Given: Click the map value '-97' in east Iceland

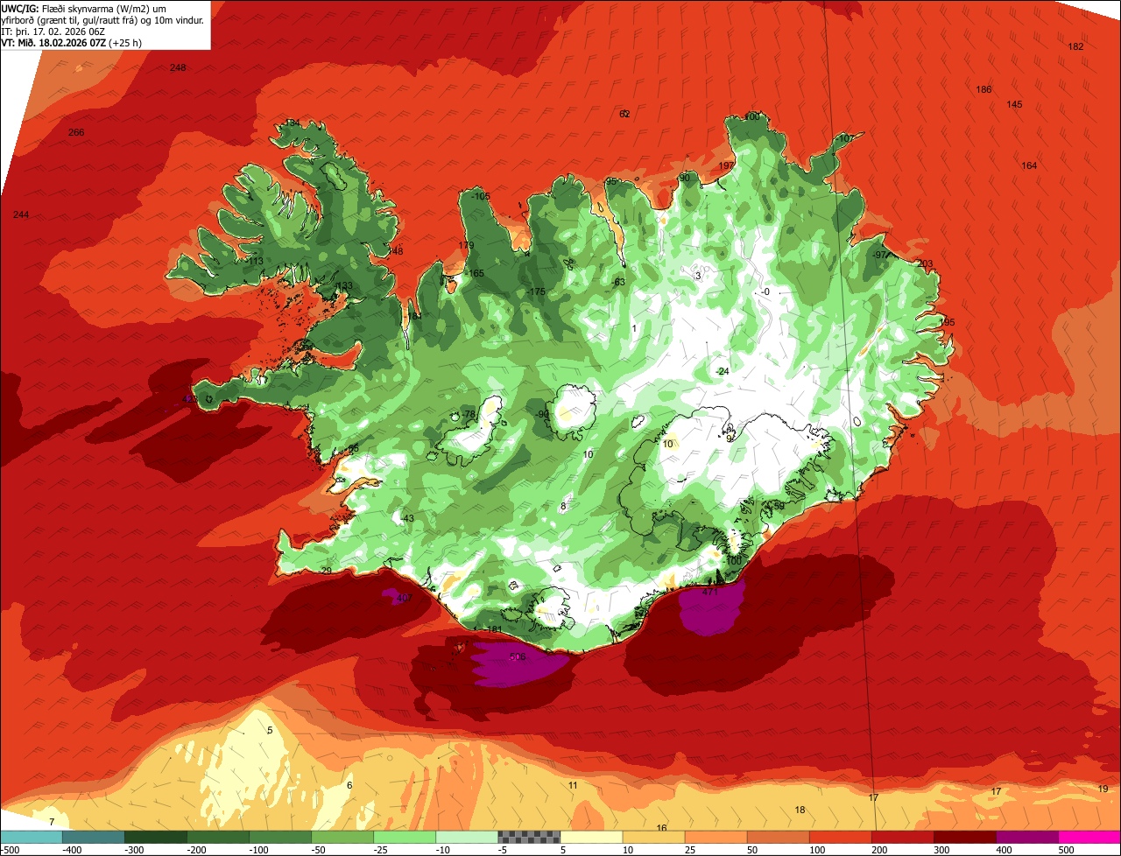Looking at the screenshot, I should click(880, 255).
